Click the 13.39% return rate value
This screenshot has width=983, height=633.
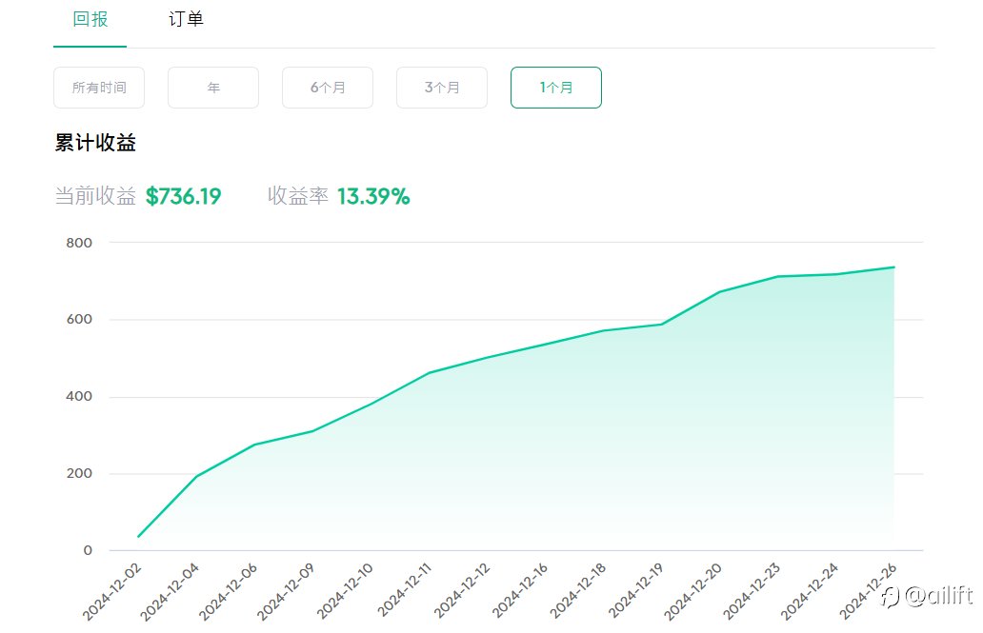tap(373, 197)
